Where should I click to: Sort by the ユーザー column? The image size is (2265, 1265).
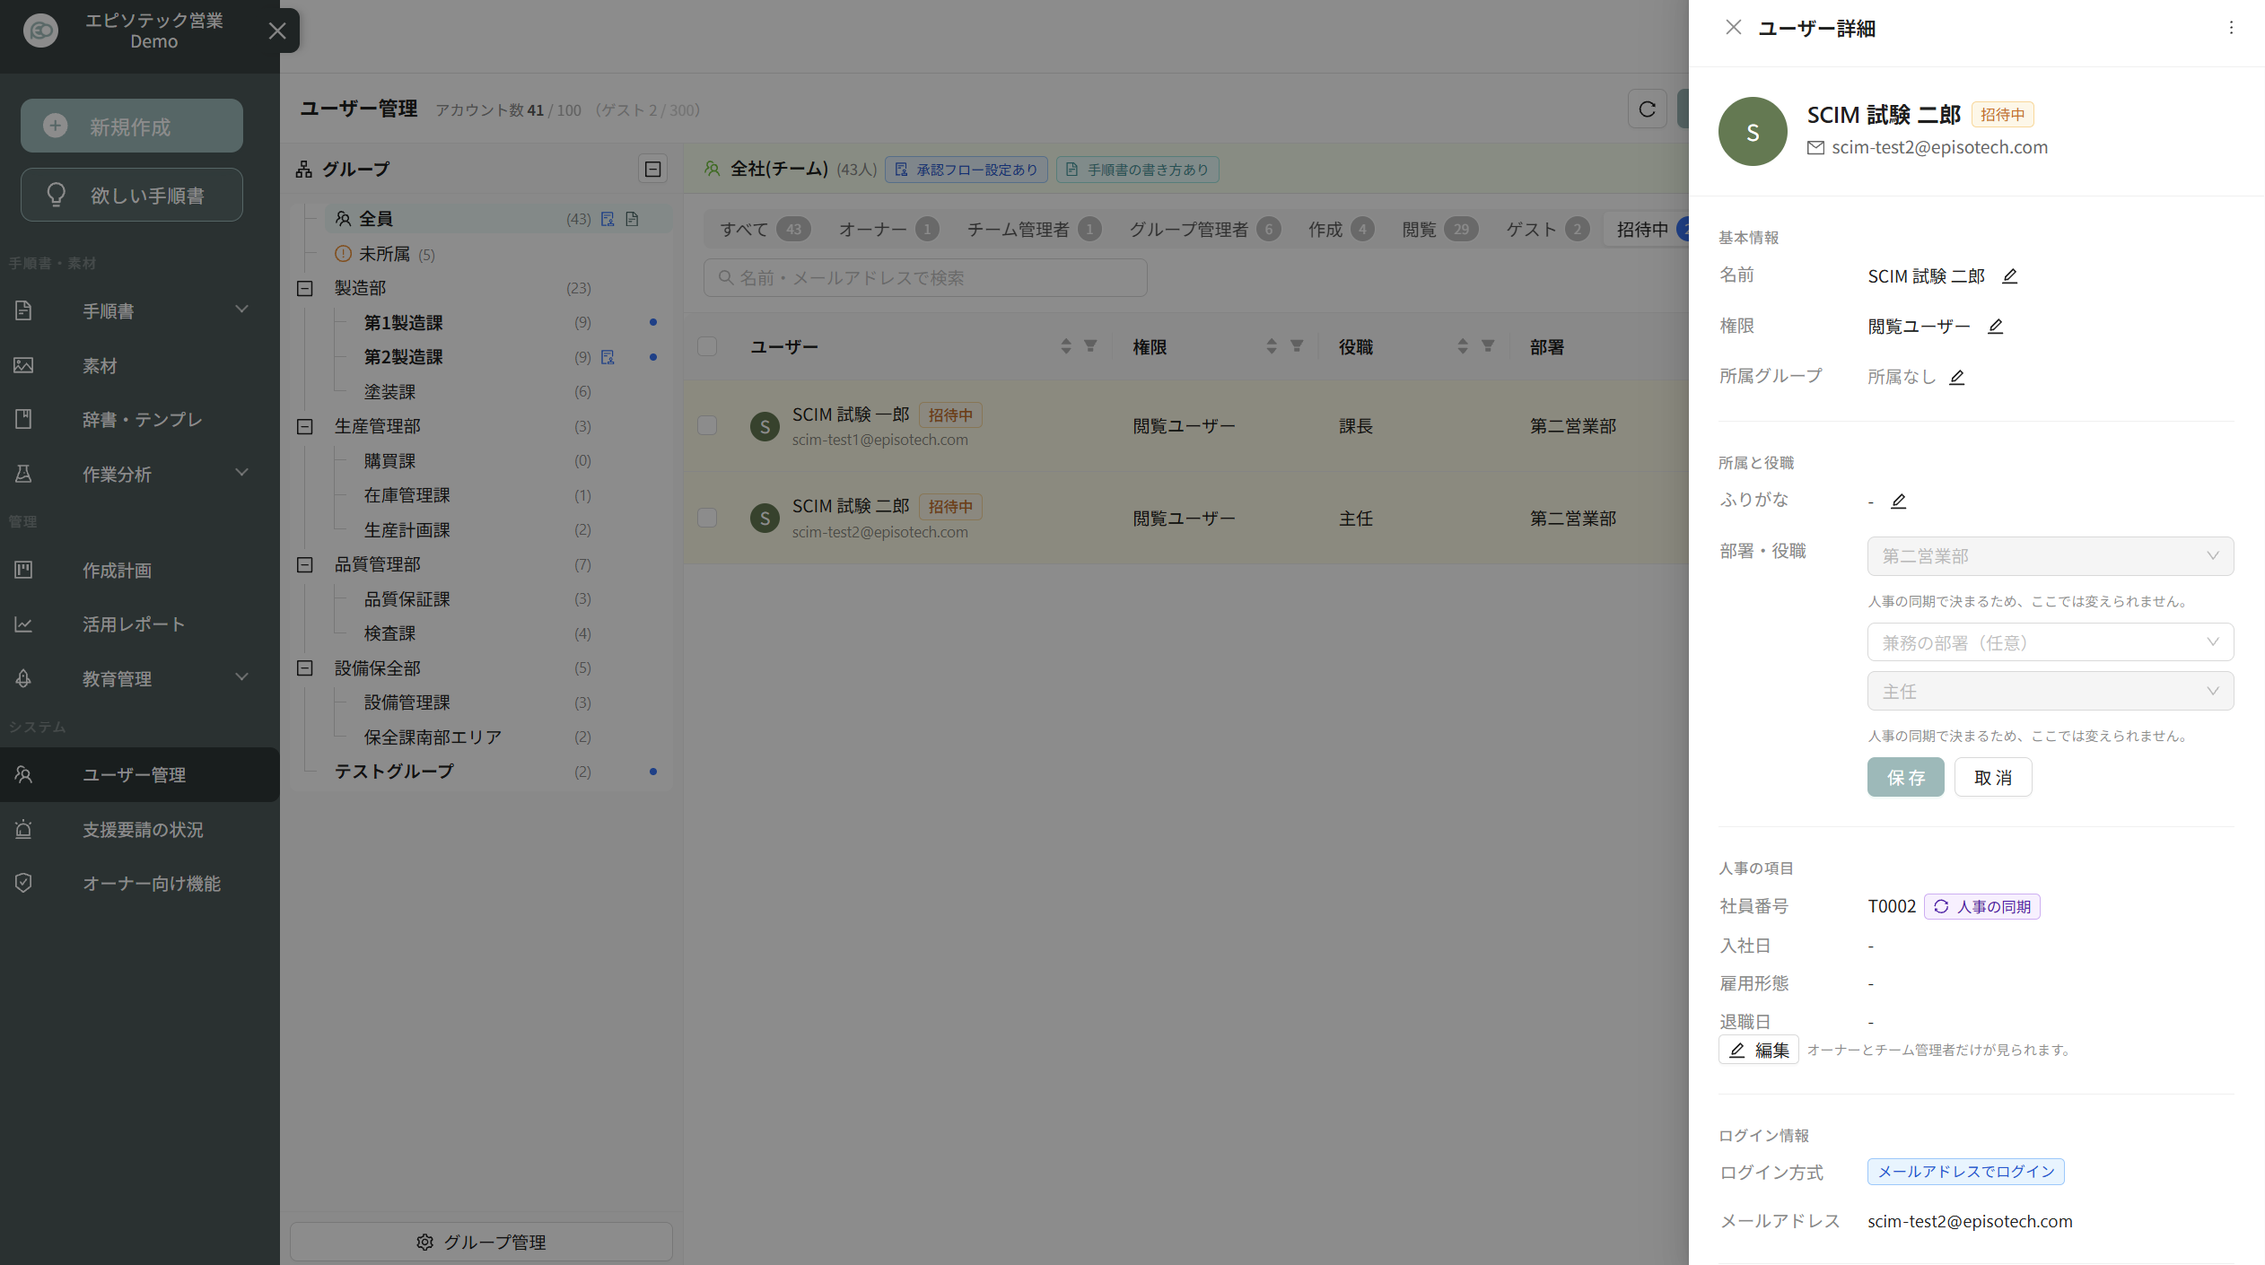(x=1066, y=346)
